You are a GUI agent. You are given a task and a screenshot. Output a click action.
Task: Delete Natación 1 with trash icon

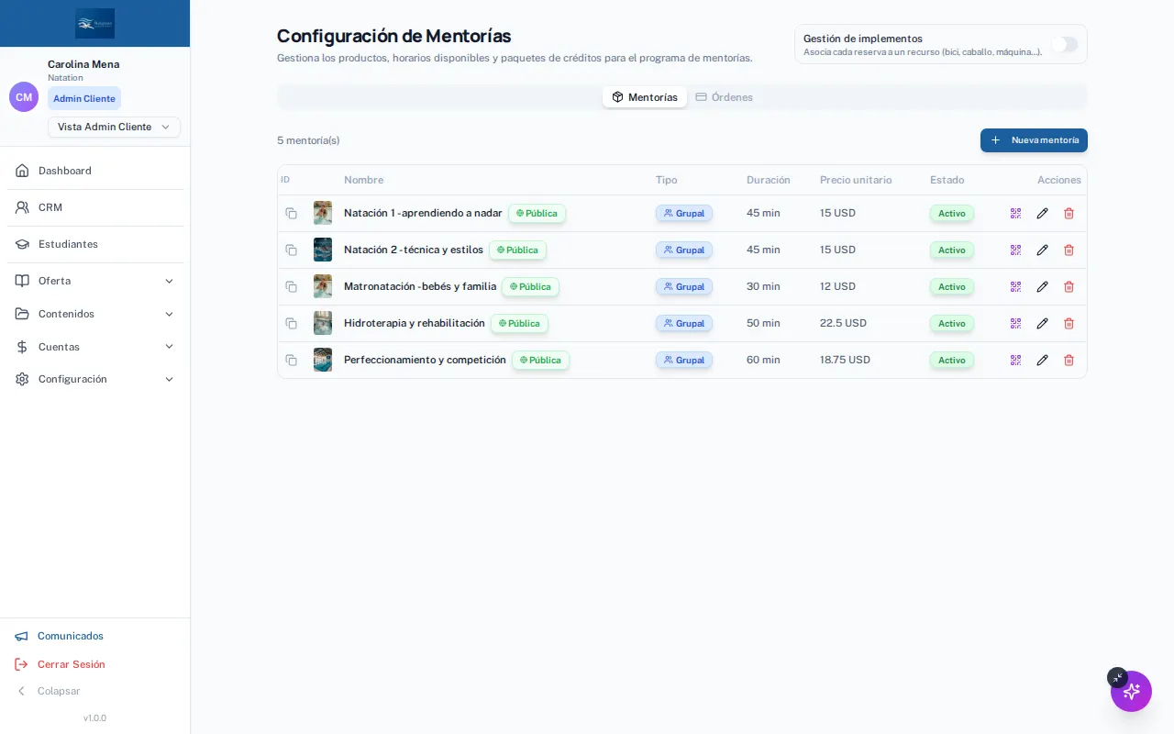1069,213
